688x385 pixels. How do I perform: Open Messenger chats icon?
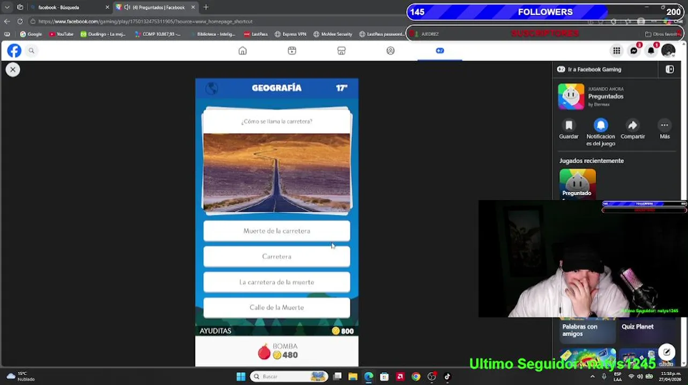pyautogui.click(x=634, y=51)
